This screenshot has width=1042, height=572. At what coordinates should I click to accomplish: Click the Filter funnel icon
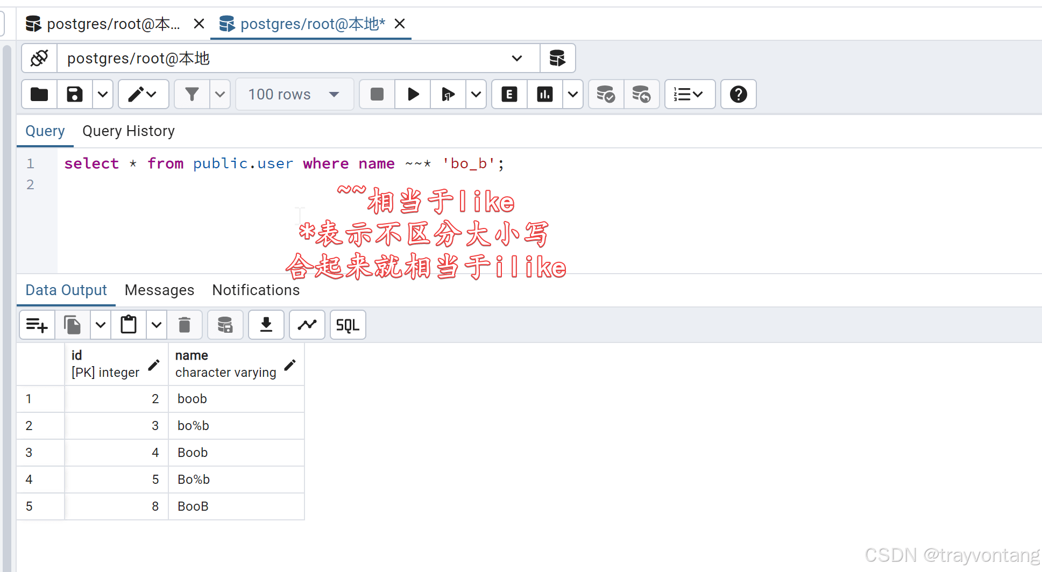192,95
